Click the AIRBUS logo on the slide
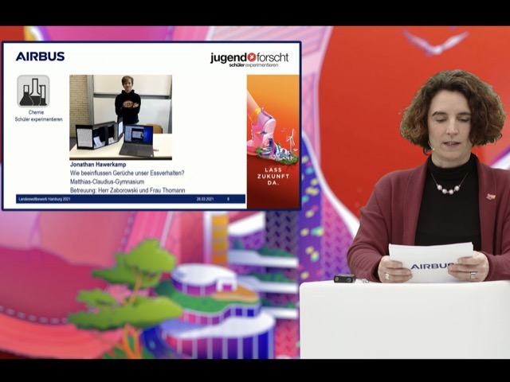Image resolution: width=510 pixels, height=382 pixels. pos(40,57)
